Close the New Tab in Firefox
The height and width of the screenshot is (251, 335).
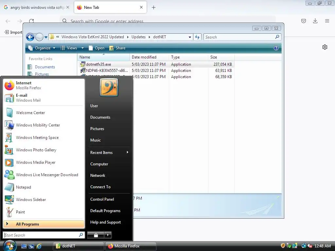click(x=141, y=7)
